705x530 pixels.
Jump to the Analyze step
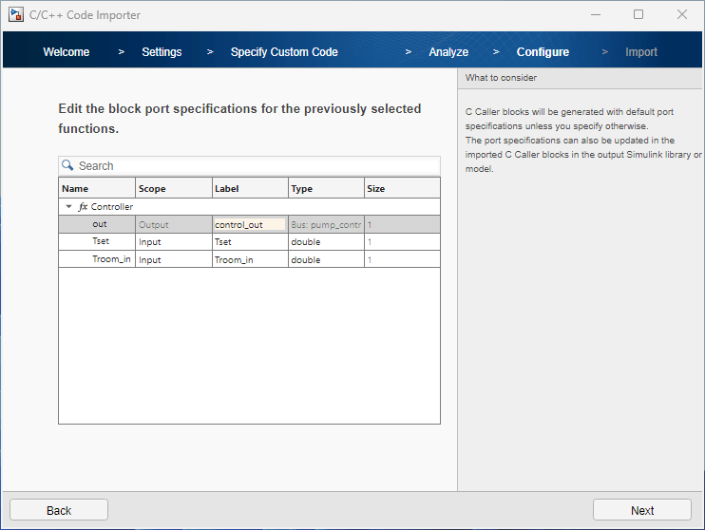[x=448, y=52]
